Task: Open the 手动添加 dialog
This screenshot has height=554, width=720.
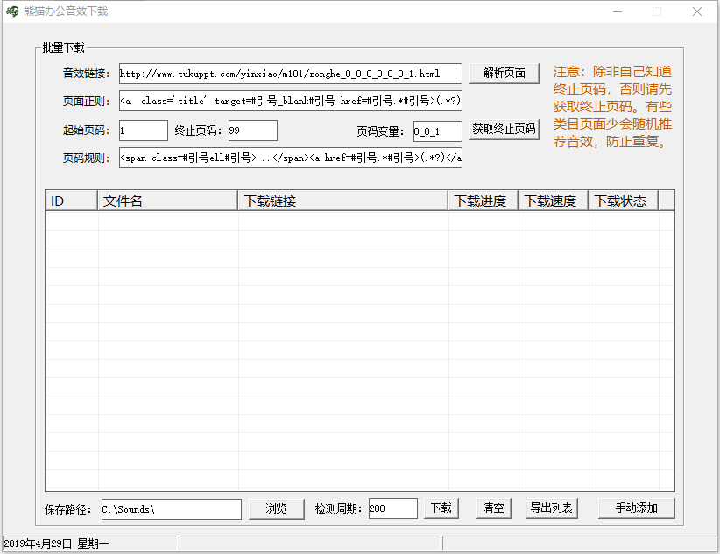Action: (637, 508)
